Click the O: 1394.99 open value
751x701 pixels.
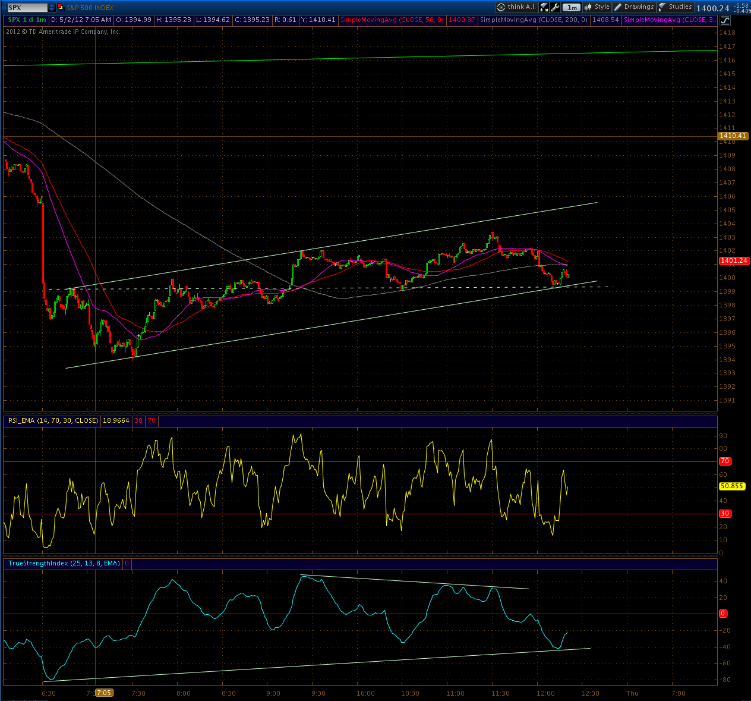pyautogui.click(x=133, y=20)
